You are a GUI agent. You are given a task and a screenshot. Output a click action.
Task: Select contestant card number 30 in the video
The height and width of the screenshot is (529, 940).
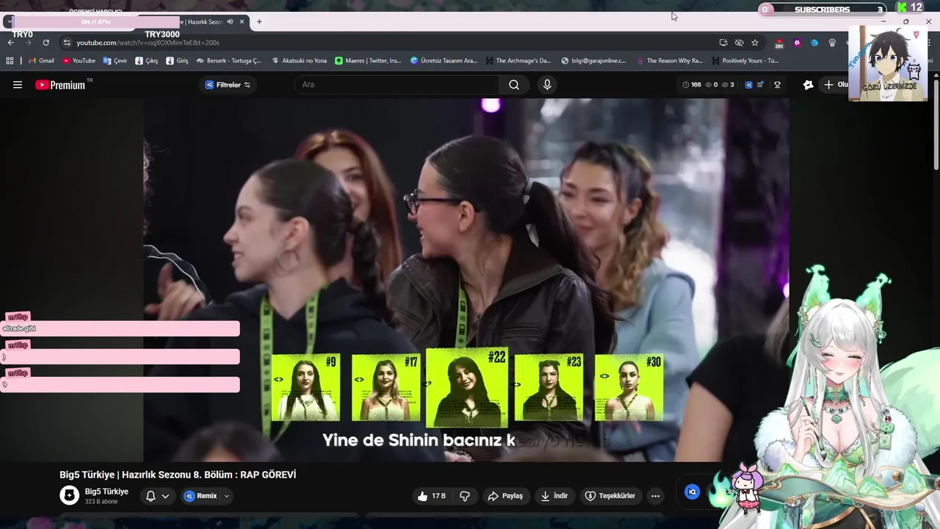pyautogui.click(x=629, y=387)
